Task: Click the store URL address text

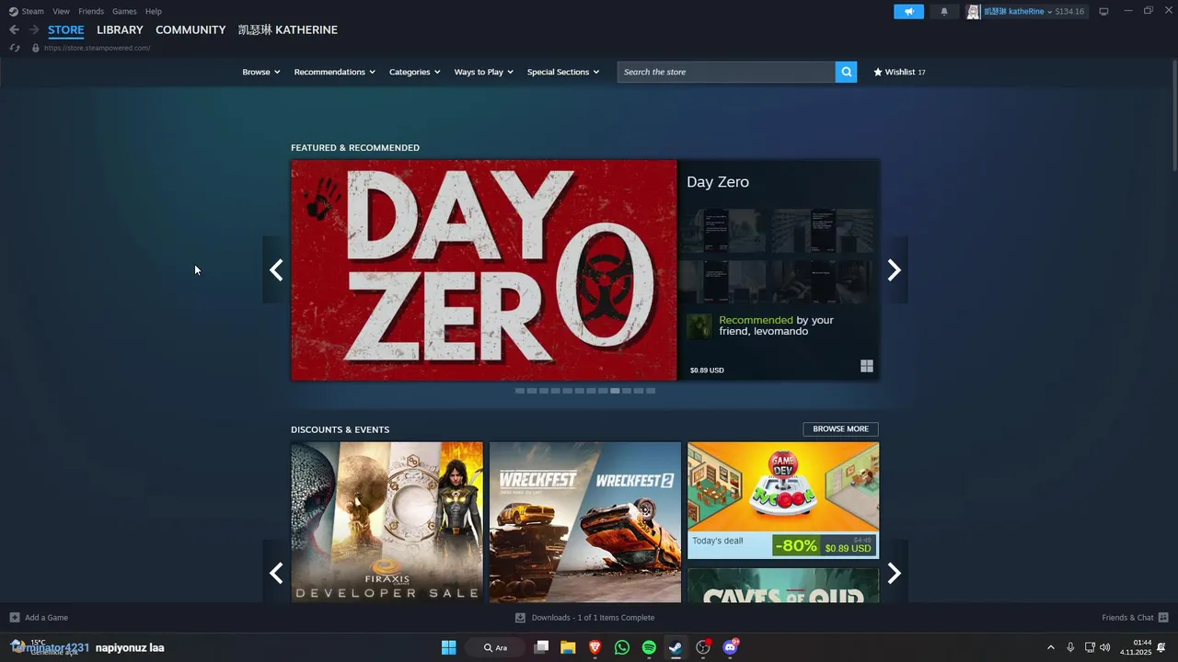Action: [97, 48]
